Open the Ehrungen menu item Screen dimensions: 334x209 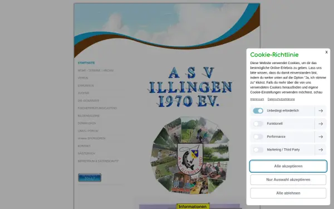pos(86,85)
